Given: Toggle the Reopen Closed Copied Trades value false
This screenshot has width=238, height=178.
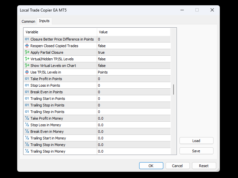Looking at the screenshot, I should click(134, 46).
